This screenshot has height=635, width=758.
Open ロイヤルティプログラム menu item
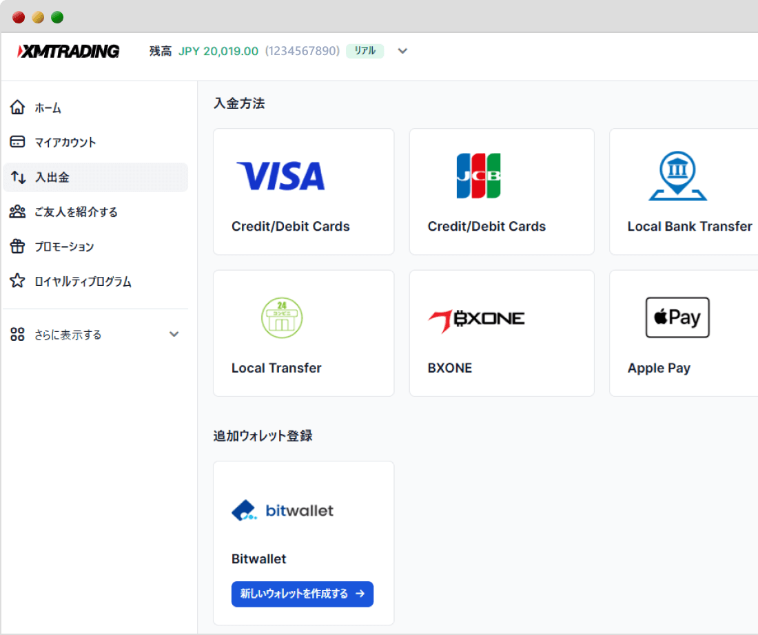[x=96, y=281]
